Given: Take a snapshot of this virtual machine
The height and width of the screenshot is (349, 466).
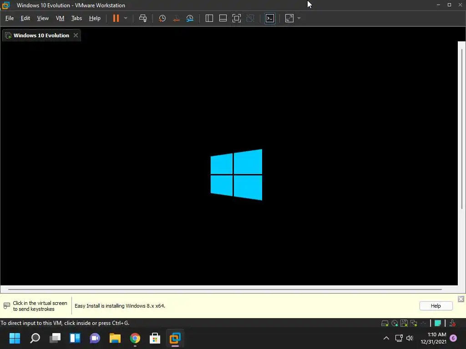Looking at the screenshot, I should pos(162,18).
